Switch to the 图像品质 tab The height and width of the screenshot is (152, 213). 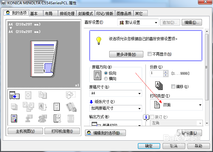pyautogui.click(x=124, y=14)
